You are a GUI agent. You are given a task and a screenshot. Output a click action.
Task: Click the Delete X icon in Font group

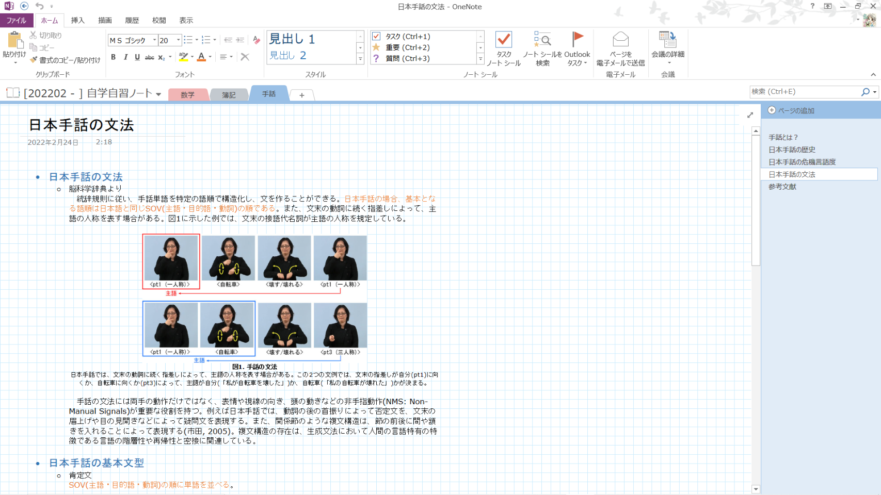point(245,57)
